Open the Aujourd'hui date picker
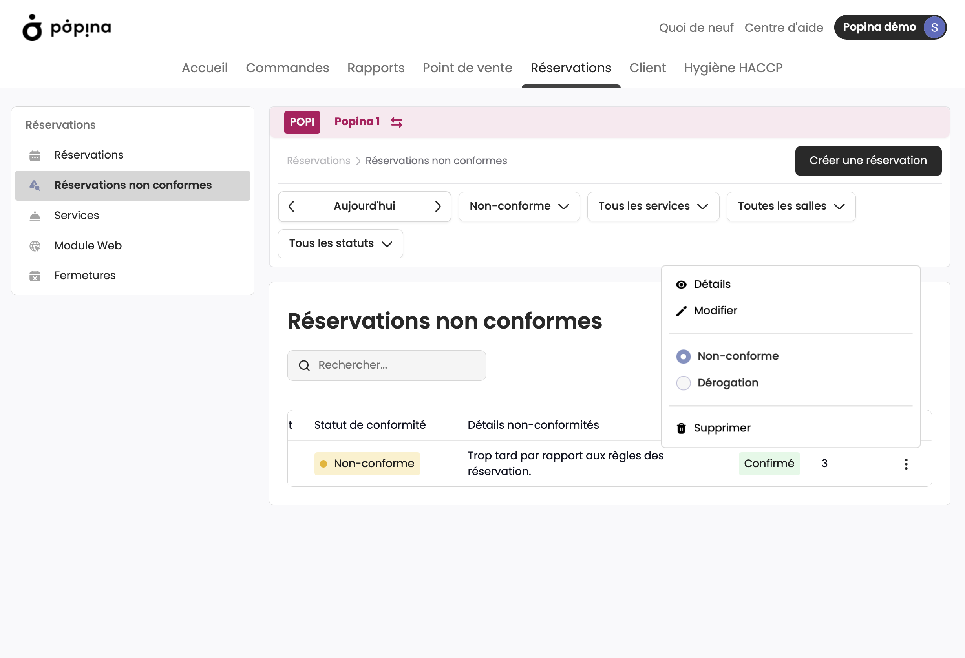 tap(364, 207)
